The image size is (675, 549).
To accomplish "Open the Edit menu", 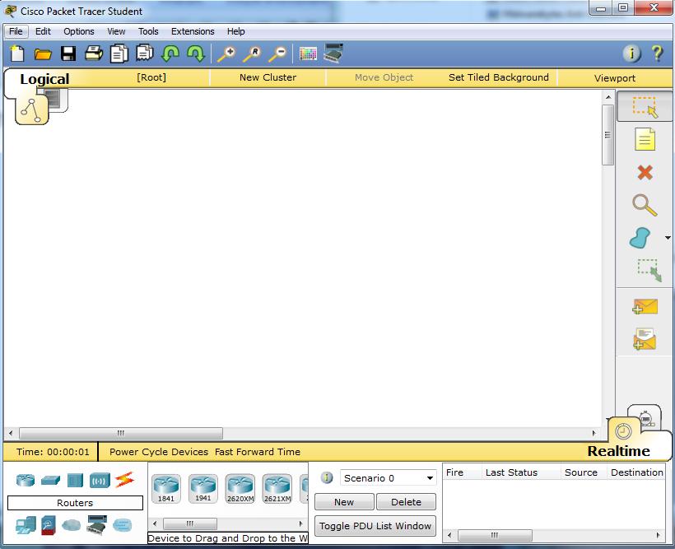I will [43, 31].
